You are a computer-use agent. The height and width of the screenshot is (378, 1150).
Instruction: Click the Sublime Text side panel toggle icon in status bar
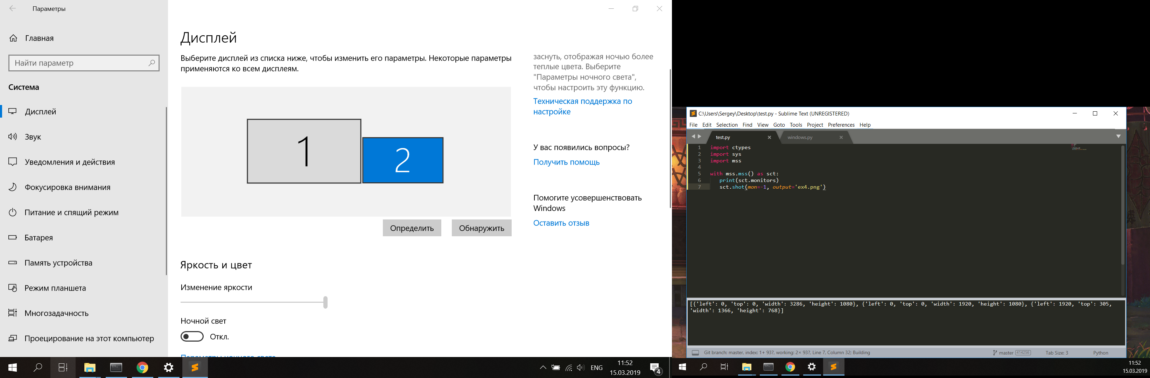695,352
